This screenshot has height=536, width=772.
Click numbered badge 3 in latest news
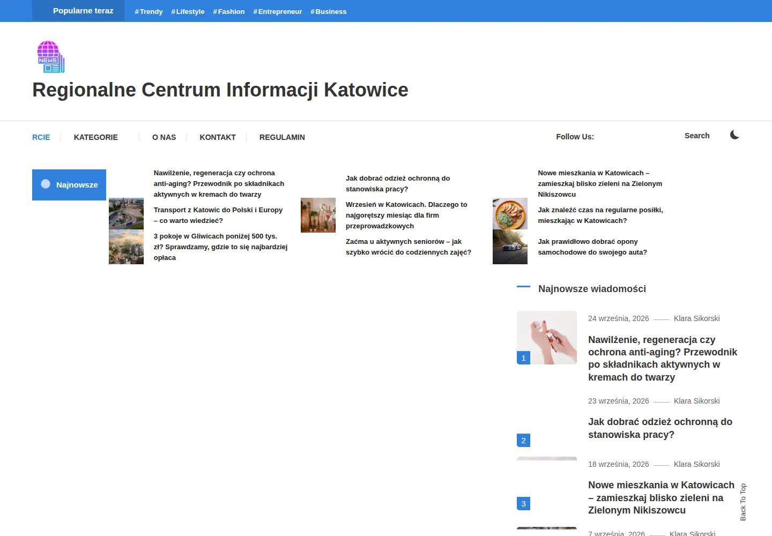point(524,504)
